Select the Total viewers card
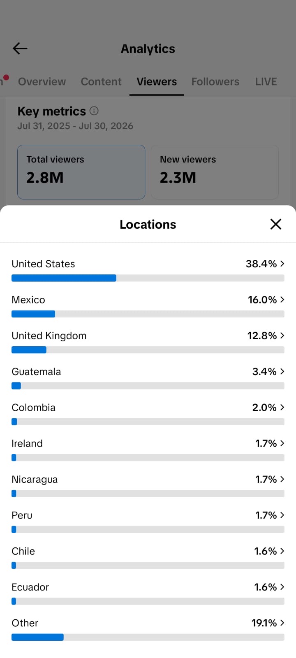Screen dimensions: 296x658 click(81, 172)
